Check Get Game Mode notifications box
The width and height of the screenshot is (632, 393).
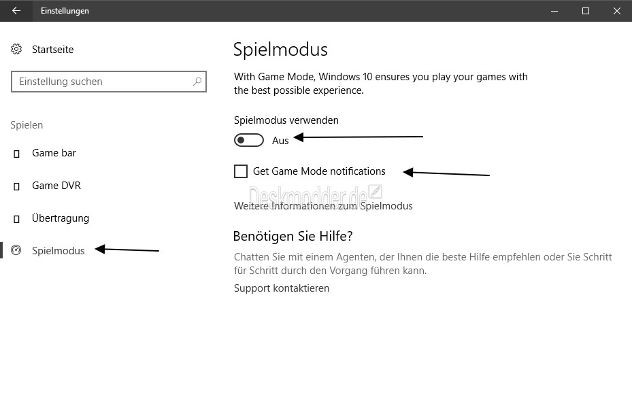[x=241, y=171]
